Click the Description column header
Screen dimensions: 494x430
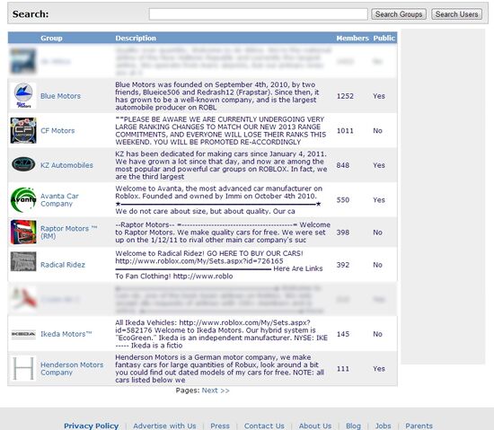pos(136,38)
